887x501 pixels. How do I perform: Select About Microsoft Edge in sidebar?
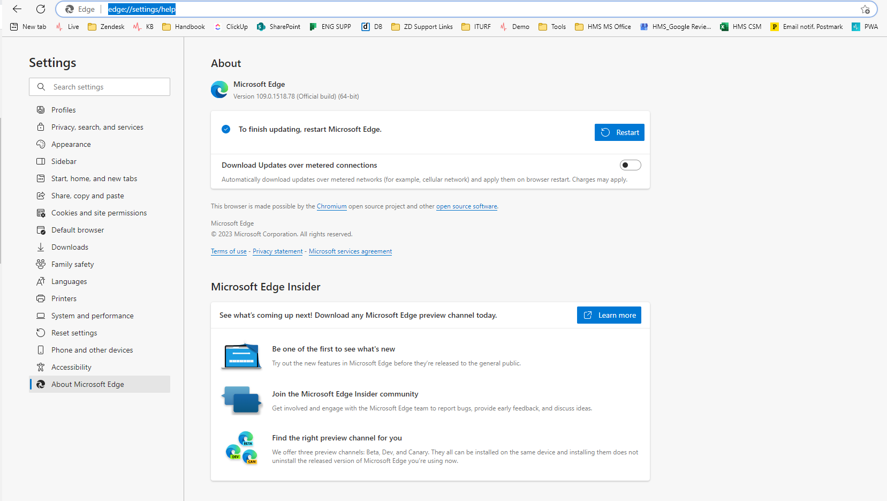pos(100,384)
